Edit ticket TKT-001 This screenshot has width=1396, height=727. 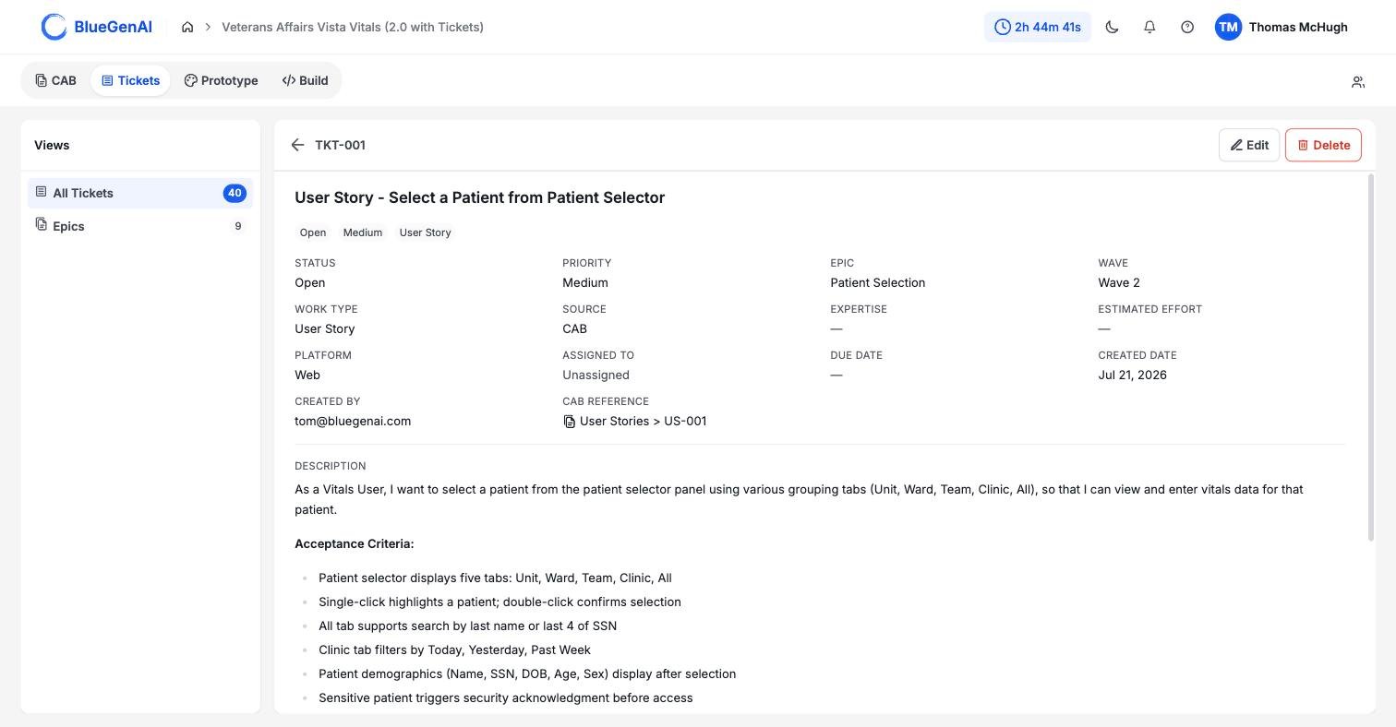tap(1249, 145)
